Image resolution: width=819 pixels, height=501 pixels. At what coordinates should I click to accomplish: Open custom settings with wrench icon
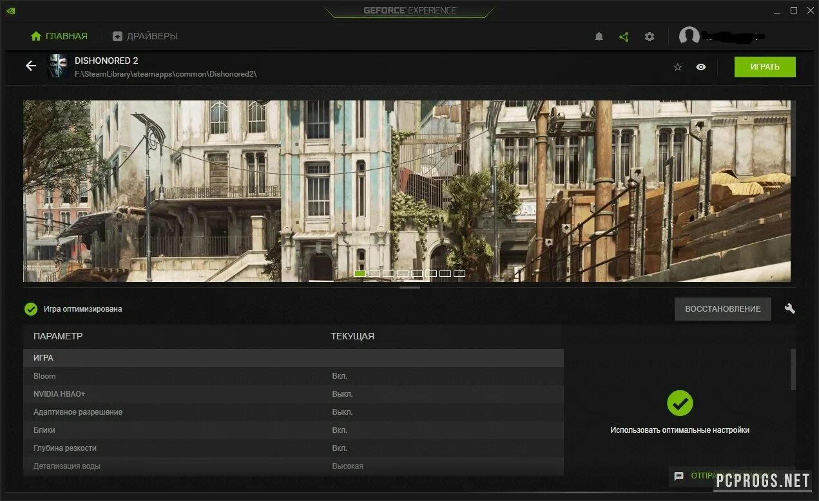click(790, 308)
